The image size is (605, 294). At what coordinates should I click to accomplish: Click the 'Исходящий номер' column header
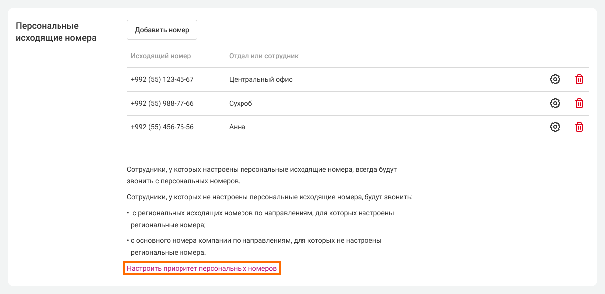pyautogui.click(x=161, y=56)
